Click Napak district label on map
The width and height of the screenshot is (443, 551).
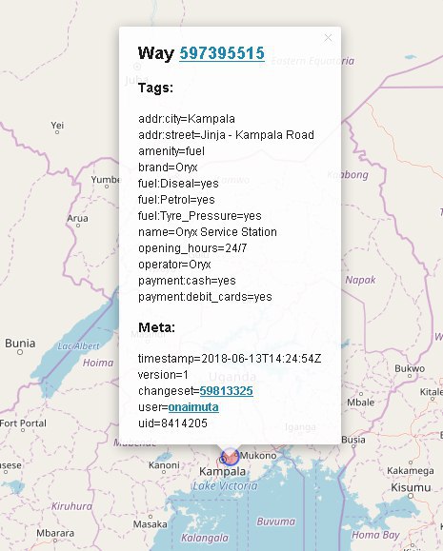point(360,280)
